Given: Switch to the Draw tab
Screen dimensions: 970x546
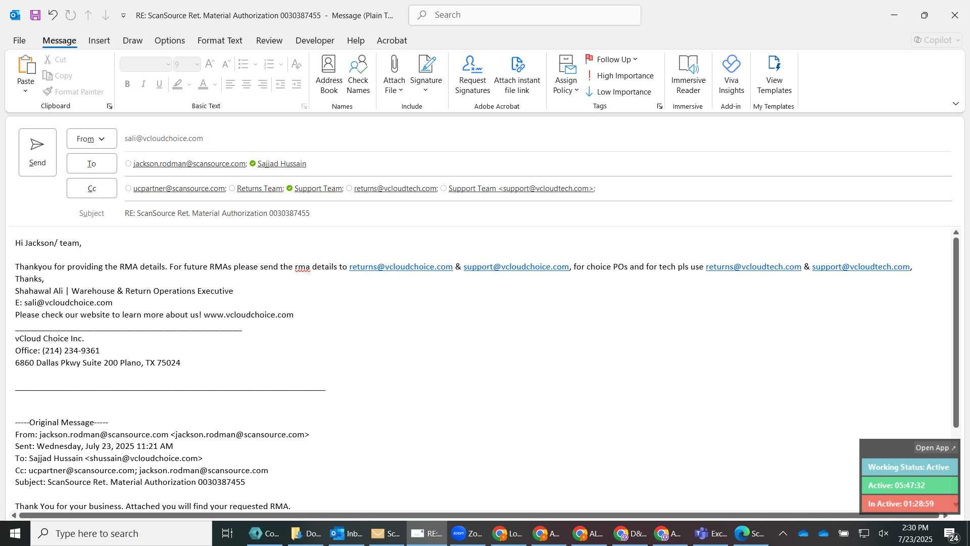Looking at the screenshot, I should [132, 40].
